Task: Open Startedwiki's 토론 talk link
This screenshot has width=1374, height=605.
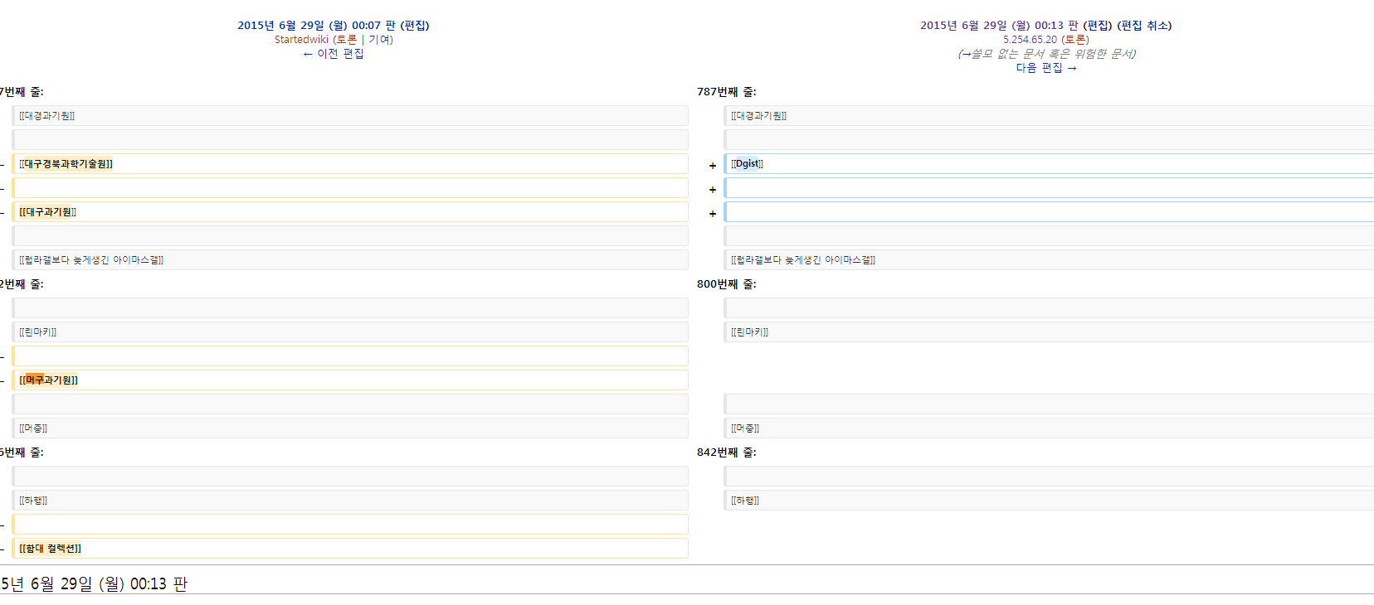Action: [347, 40]
